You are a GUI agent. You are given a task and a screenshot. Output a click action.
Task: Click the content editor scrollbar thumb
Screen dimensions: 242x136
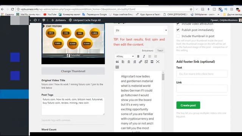(x=163, y=77)
